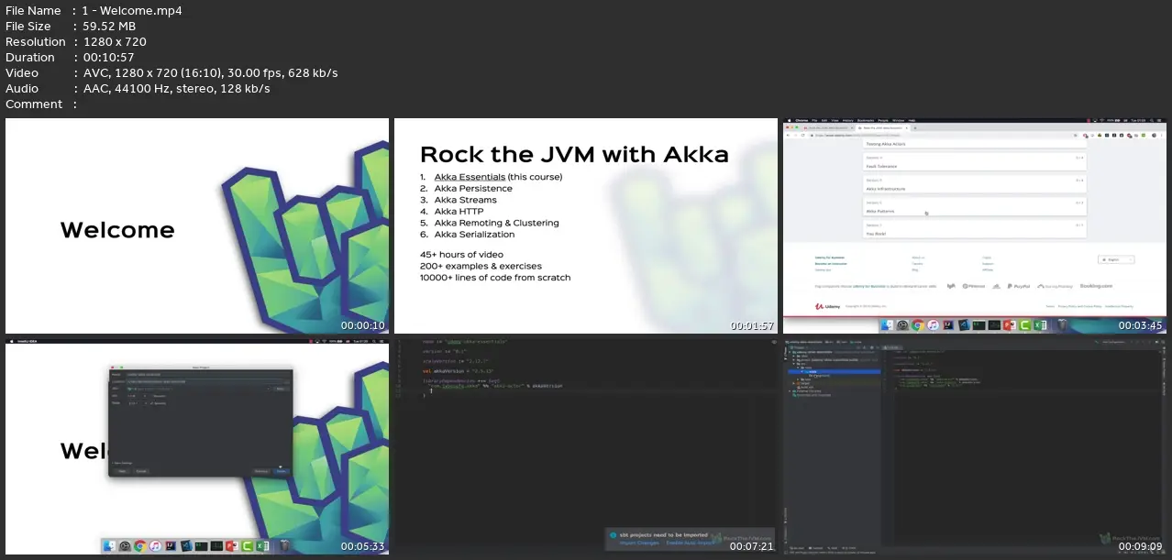Click the Previous button in New Project dialog

[x=261, y=471]
